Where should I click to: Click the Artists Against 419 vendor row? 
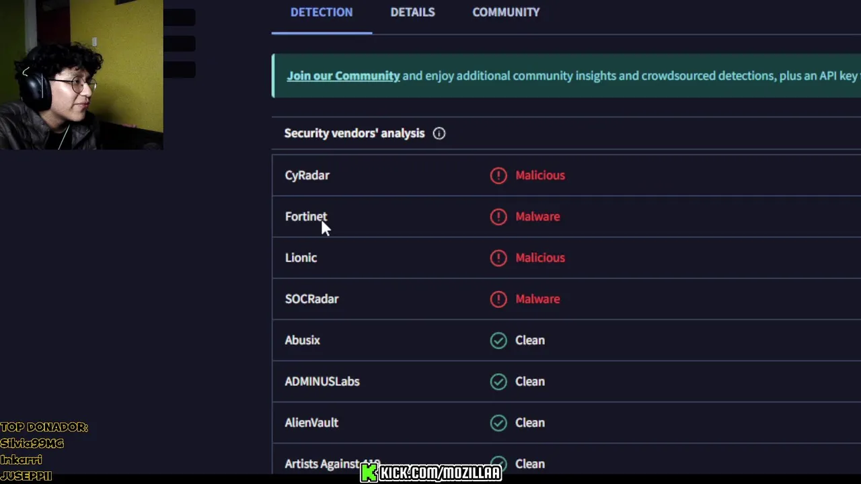pyautogui.click(x=566, y=464)
